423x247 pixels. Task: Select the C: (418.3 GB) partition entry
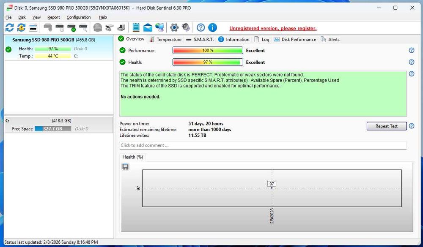tap(59, 125)
